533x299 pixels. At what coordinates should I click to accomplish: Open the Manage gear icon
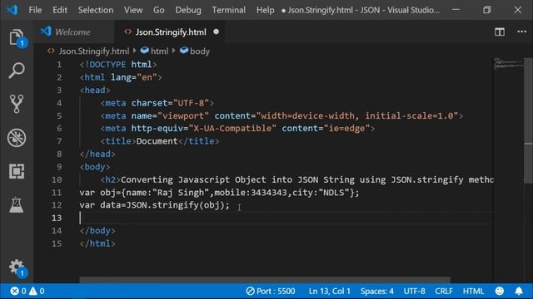17,267
